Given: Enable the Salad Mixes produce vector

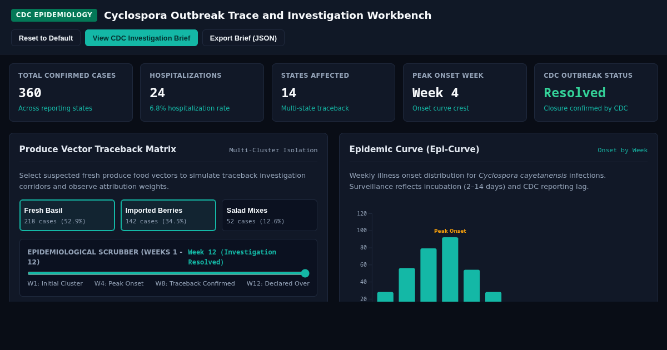Looking at the screenshot, I should point(270,216).
